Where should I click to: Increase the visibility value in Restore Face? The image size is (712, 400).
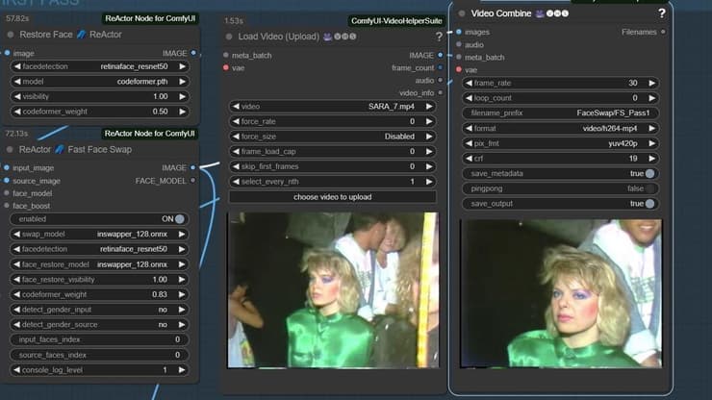182,96
